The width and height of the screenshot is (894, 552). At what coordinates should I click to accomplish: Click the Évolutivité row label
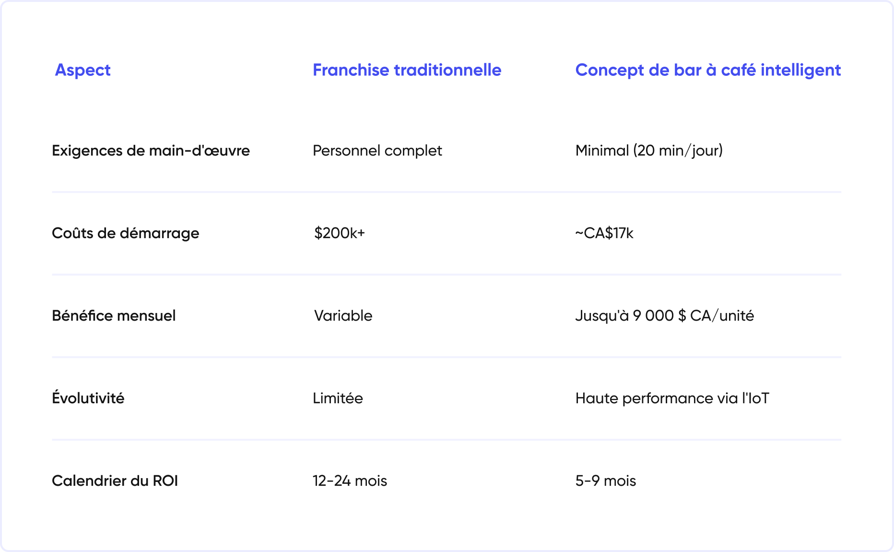[88, 398]
